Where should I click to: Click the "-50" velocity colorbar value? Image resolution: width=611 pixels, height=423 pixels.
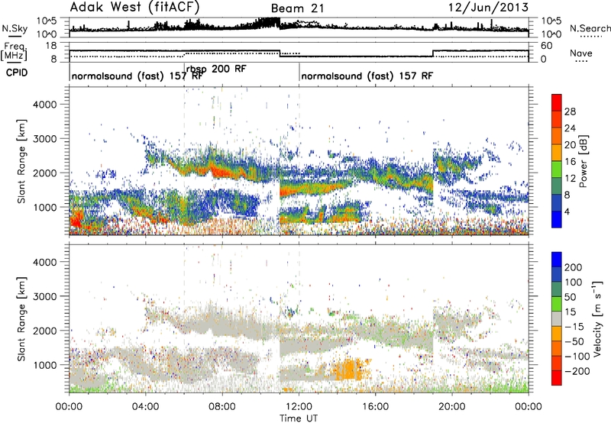click(x=574, y=341)
